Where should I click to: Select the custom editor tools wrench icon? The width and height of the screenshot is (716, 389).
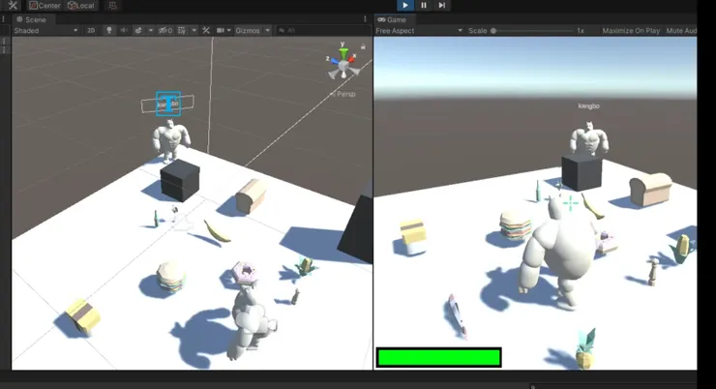(x=13, y=6)
